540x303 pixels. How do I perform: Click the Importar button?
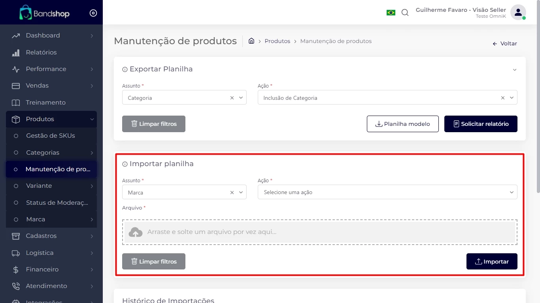491,262
